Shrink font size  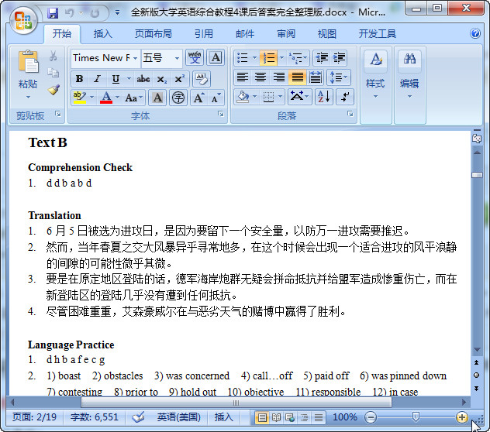pos(216,98)
